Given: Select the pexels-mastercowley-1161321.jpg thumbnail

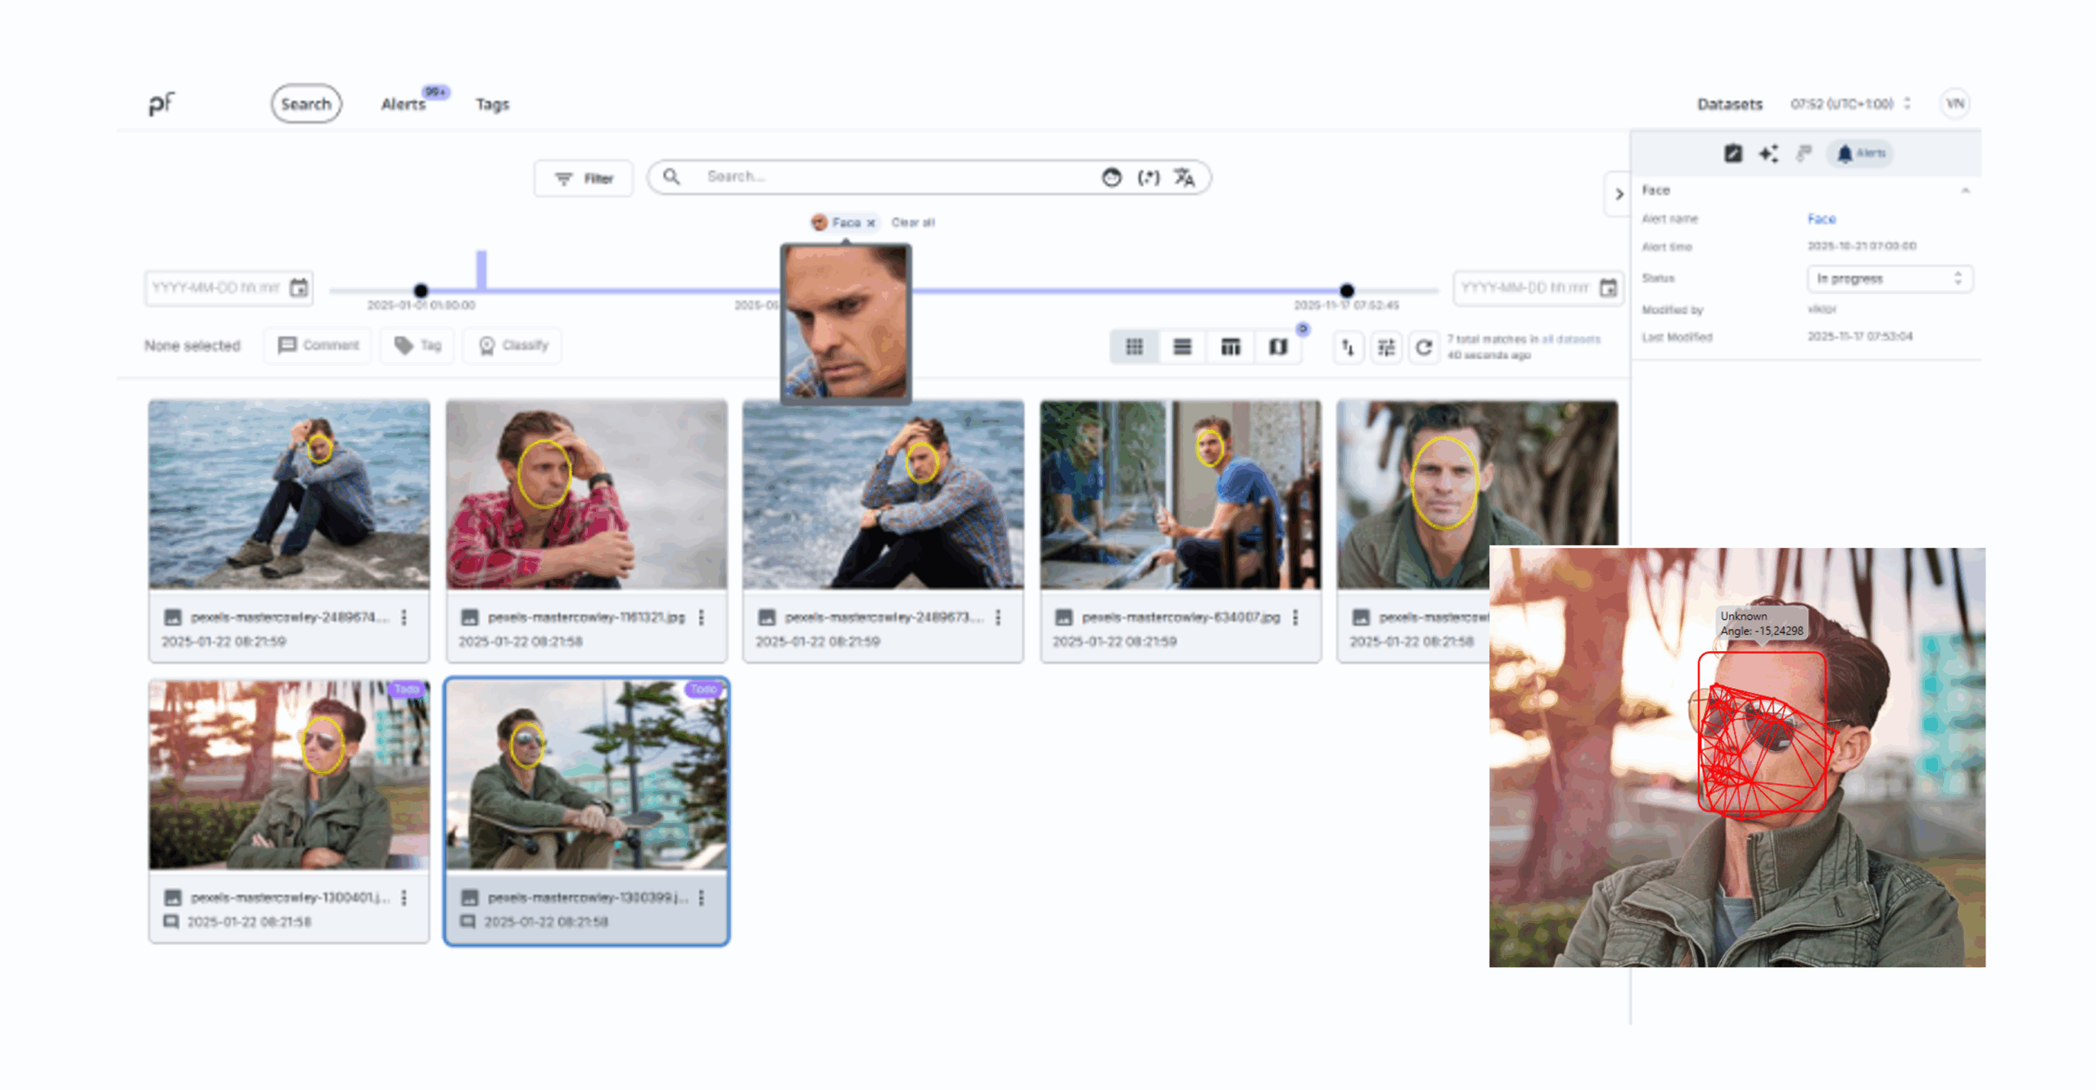Looking at the screenshot, I should (x=586, y=495).
